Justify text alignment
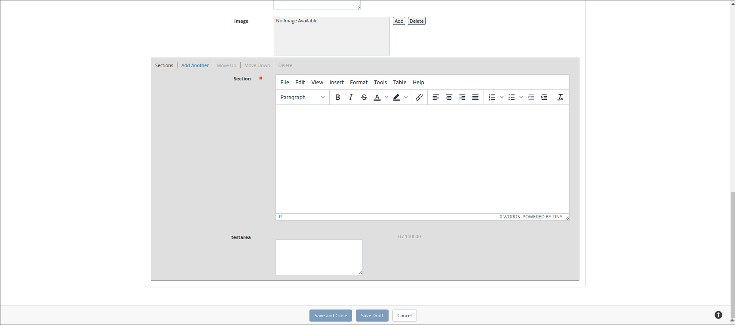Image resolution: width=735 pixels, height=325 pixels. pyautogui.click(x=475, y=97)
